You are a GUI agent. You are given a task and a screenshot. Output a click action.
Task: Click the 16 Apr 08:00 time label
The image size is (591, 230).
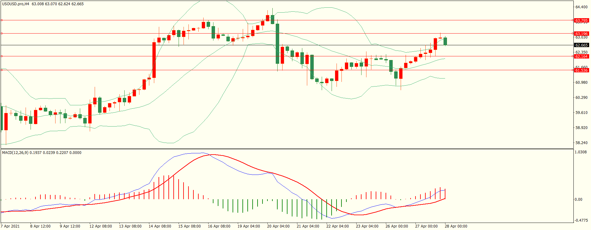click(219, 226)
